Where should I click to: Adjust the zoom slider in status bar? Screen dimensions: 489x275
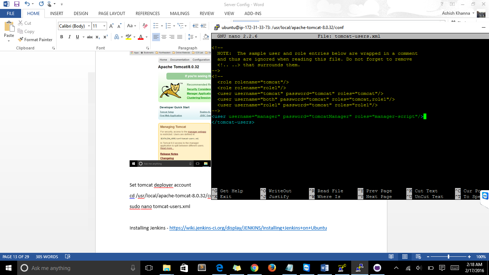(x=449, y=257)
